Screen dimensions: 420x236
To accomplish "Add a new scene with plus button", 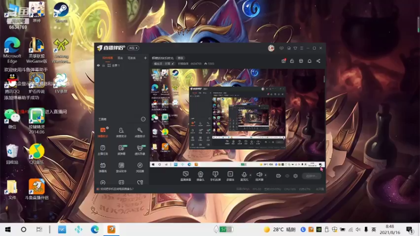I will [145, 58].
